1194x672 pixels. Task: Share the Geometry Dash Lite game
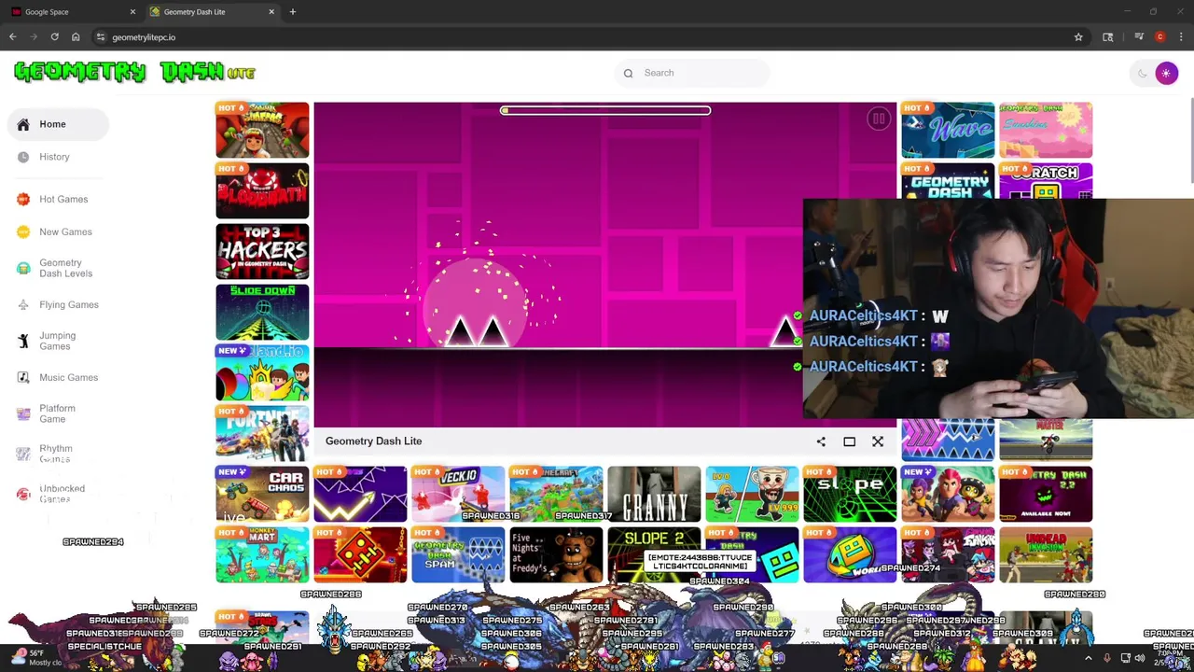pyautogui.click(x=821, y=441)
